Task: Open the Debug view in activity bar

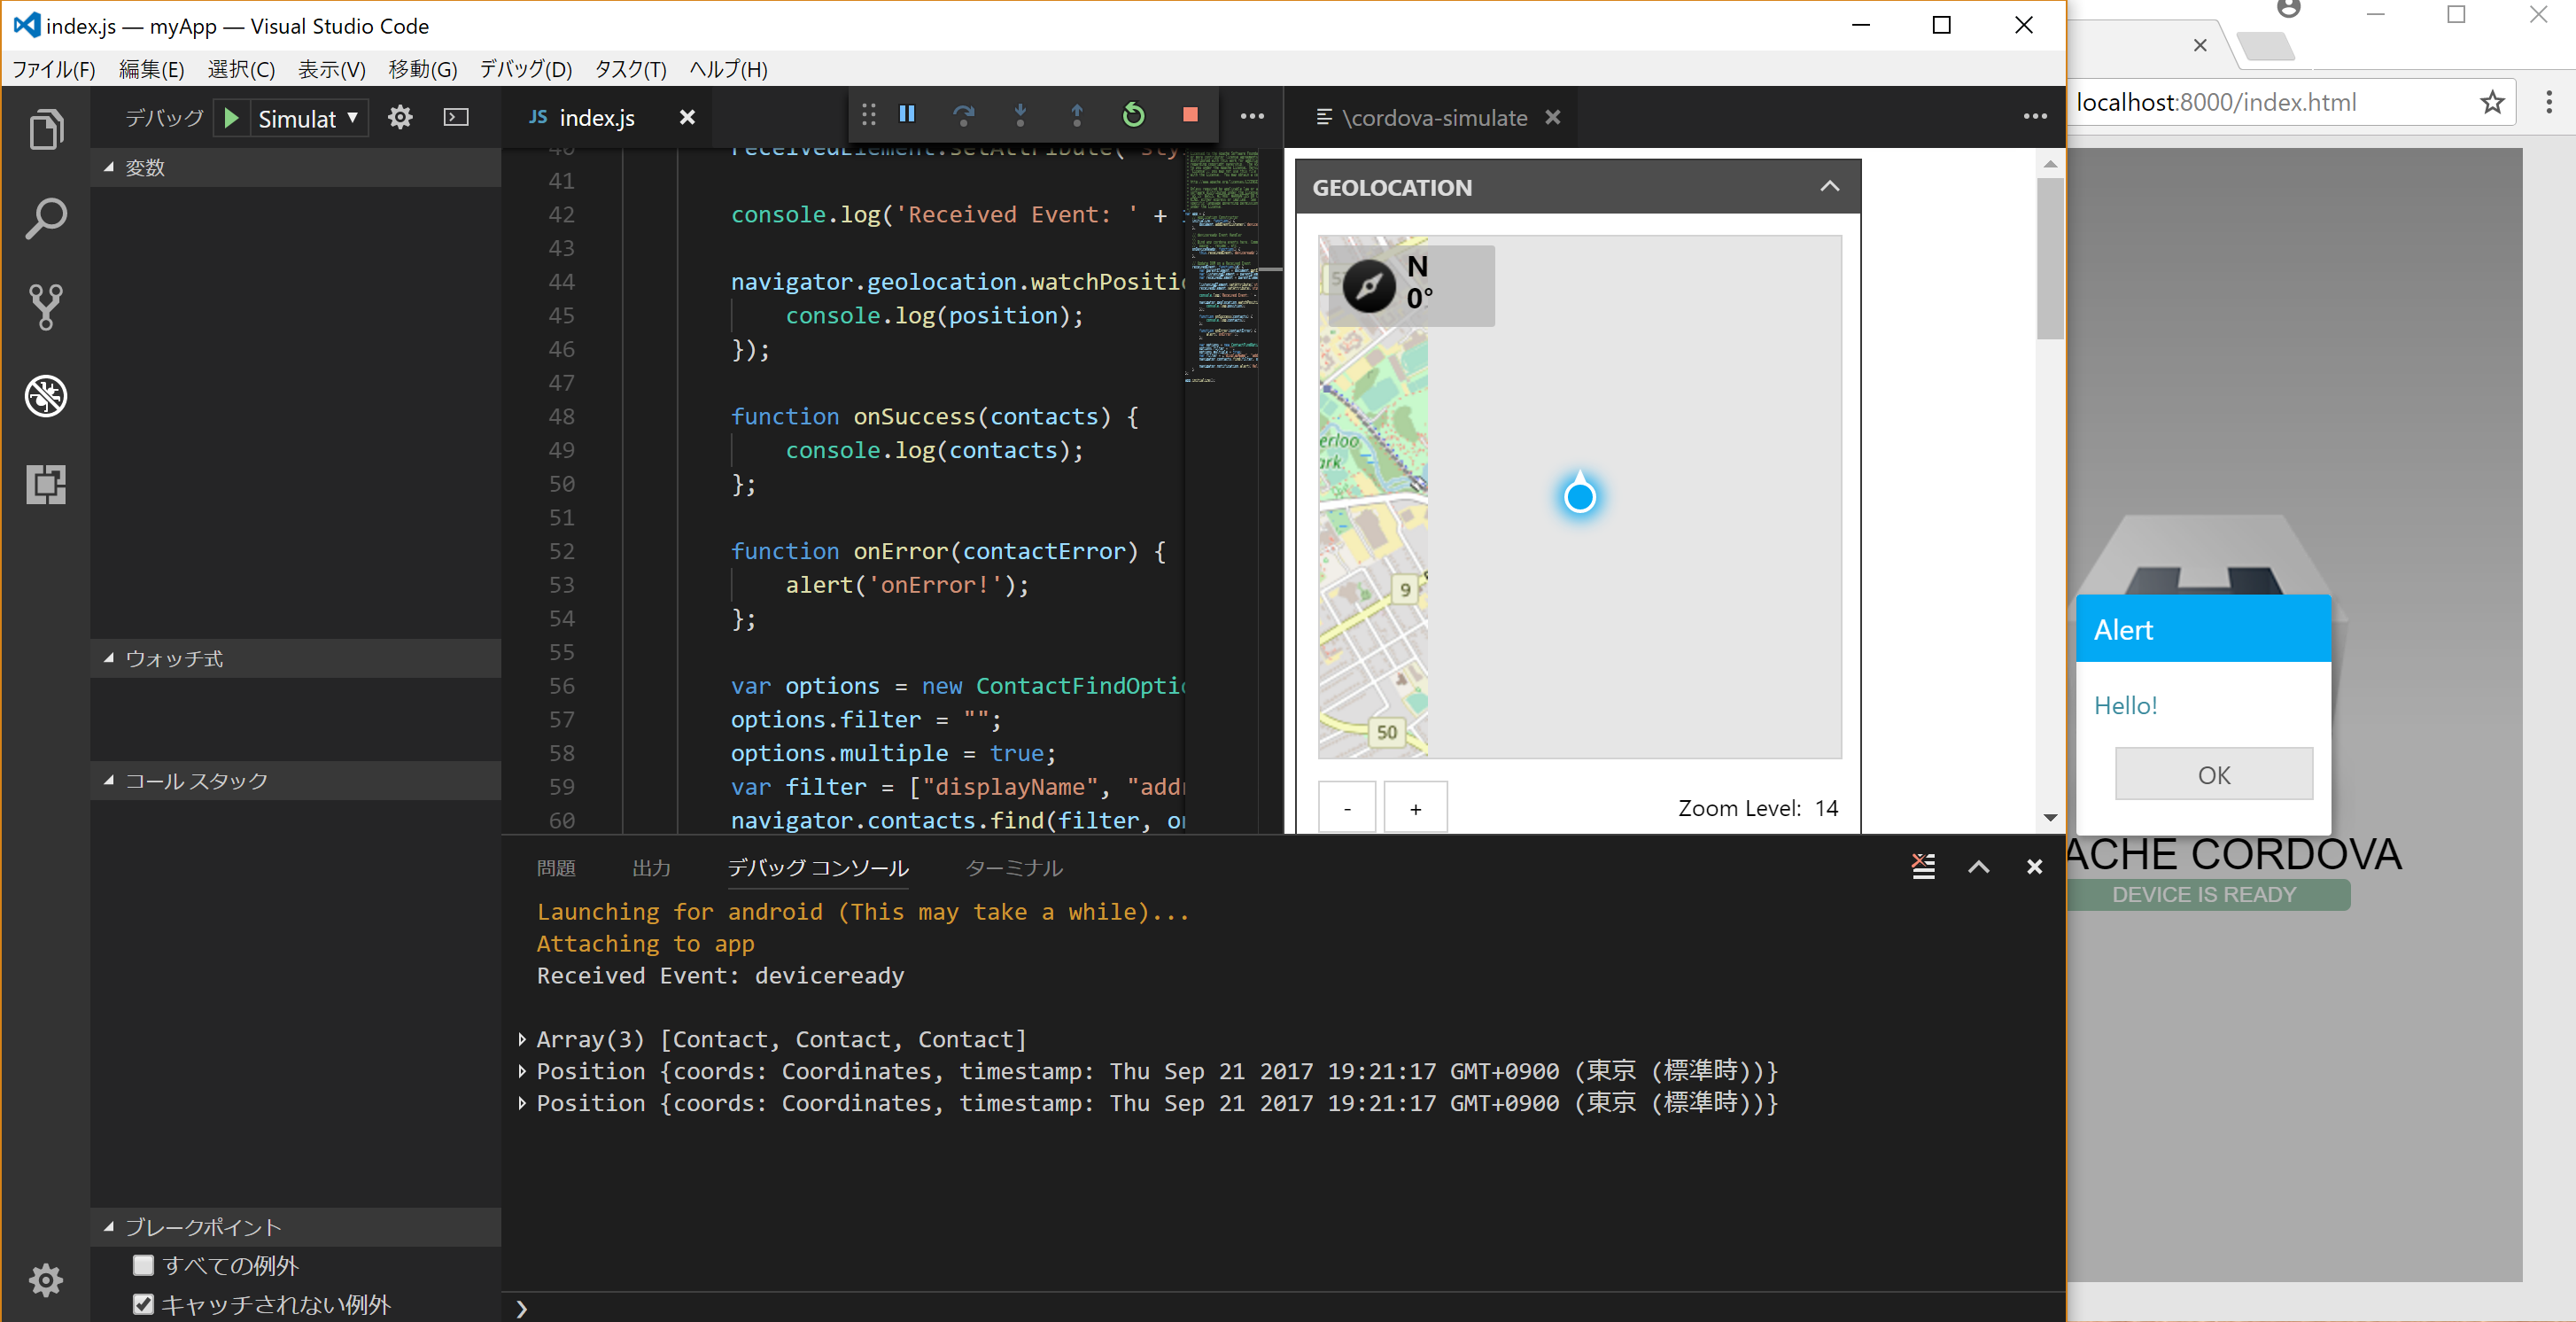Action: point(46,396)
